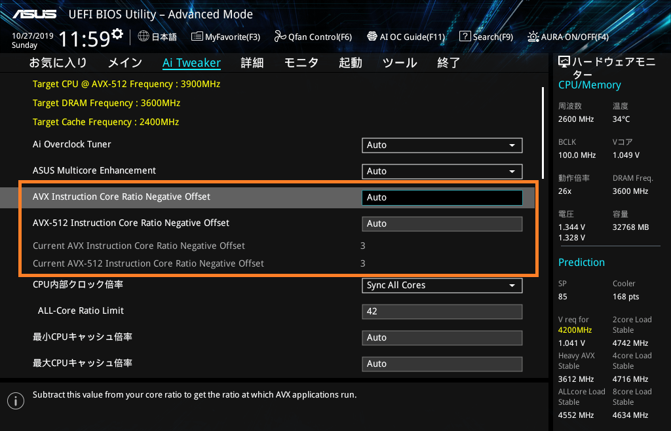Click the Qfan Control(F6) label
The image size is (671, 431).
click(320, 37)
